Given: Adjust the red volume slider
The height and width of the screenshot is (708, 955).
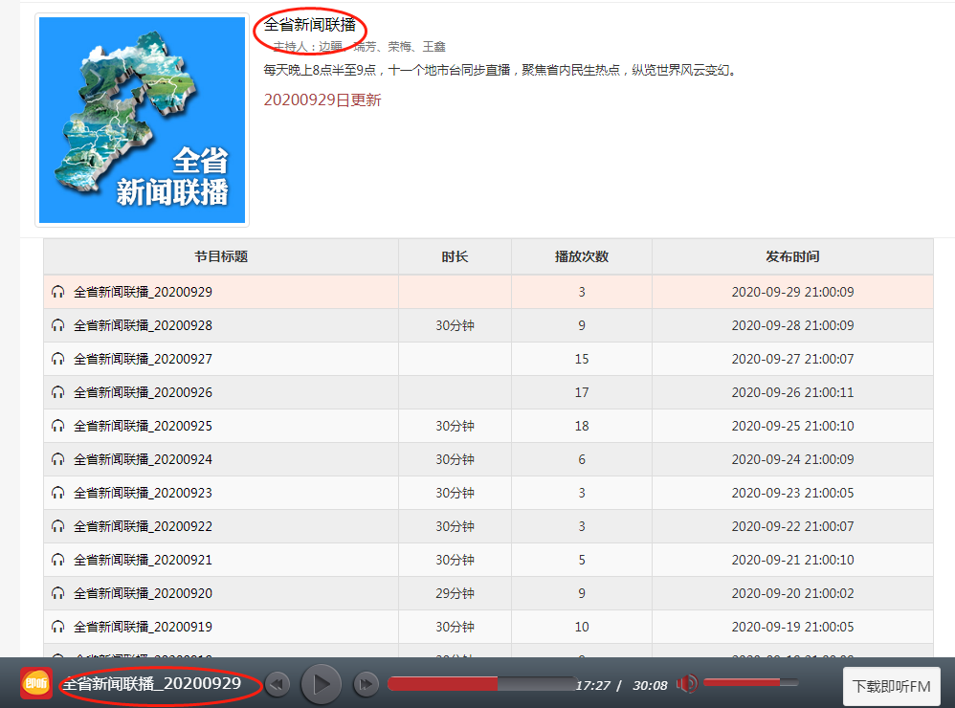Looking at the screenshot, I should tap(743, 682).
